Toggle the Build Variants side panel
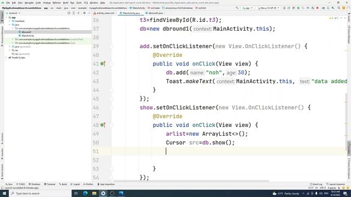 click(2, 171)
